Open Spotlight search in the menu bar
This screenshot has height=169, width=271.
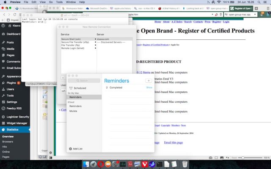(x=259, y=2)
